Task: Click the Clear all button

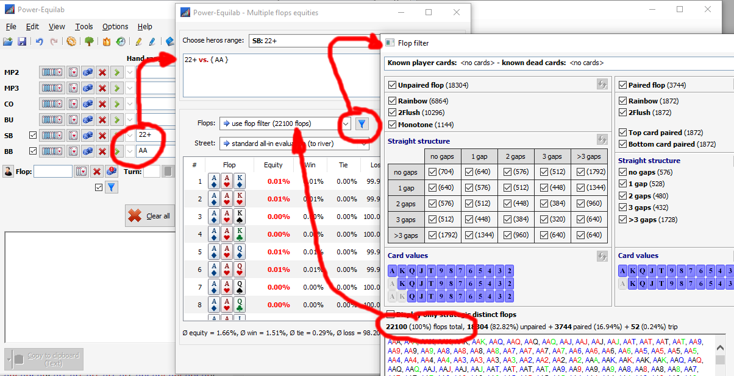Action: click(x=149, y=215)
